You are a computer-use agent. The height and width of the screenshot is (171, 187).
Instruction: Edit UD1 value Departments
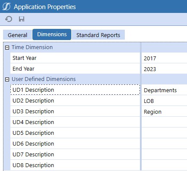[164, 90]
